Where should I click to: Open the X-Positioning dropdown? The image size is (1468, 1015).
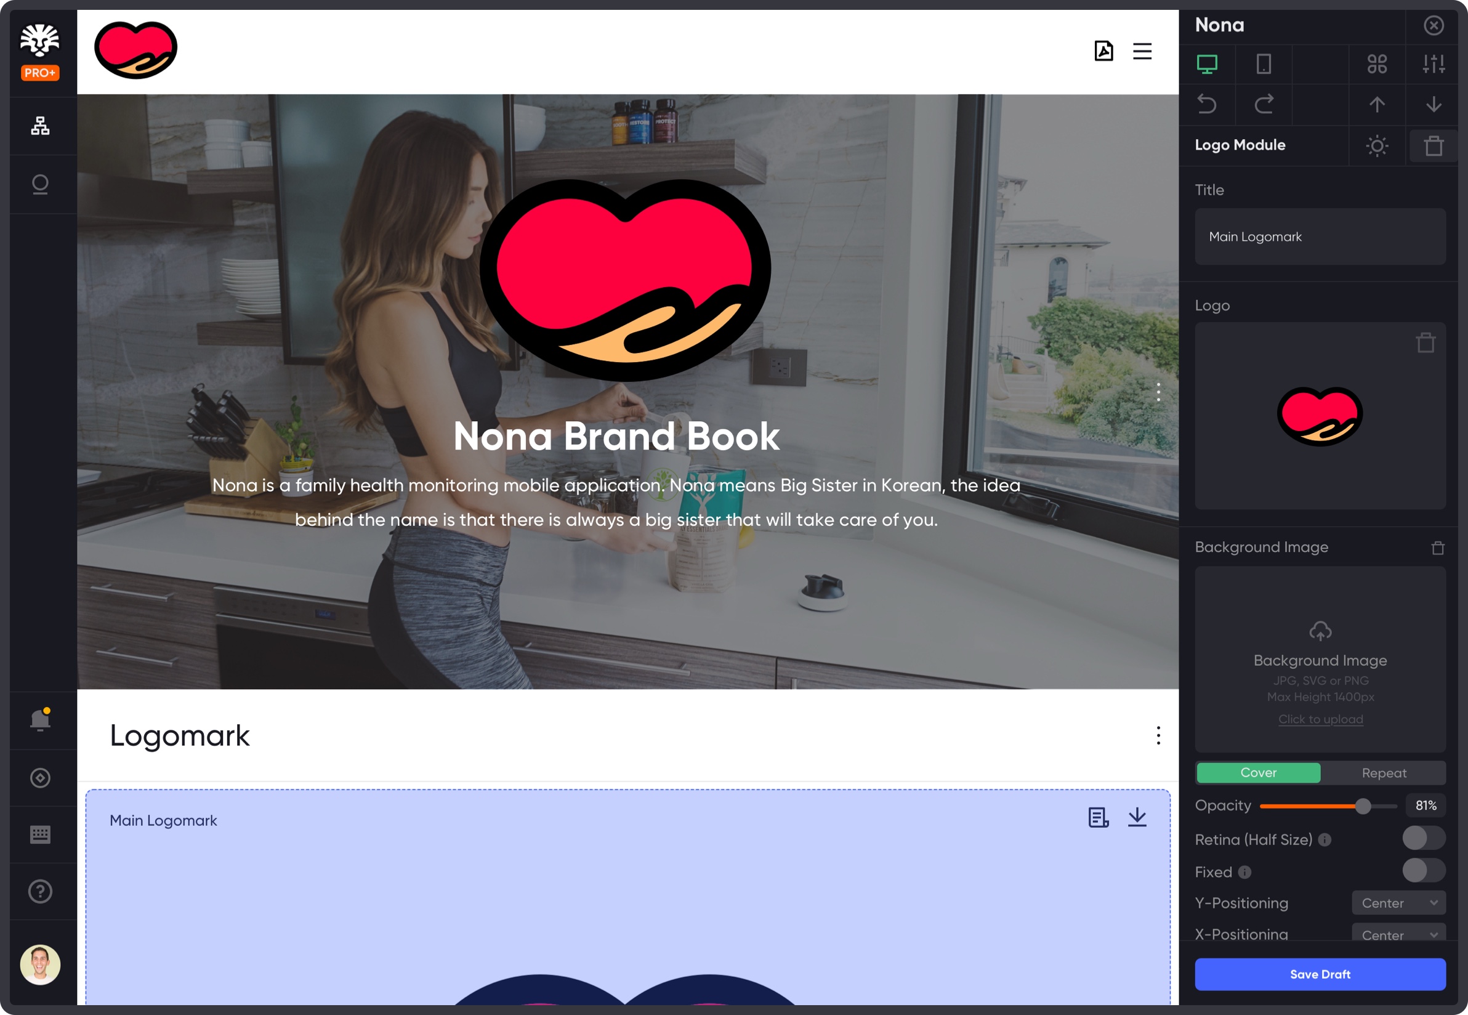point(1398,934)
